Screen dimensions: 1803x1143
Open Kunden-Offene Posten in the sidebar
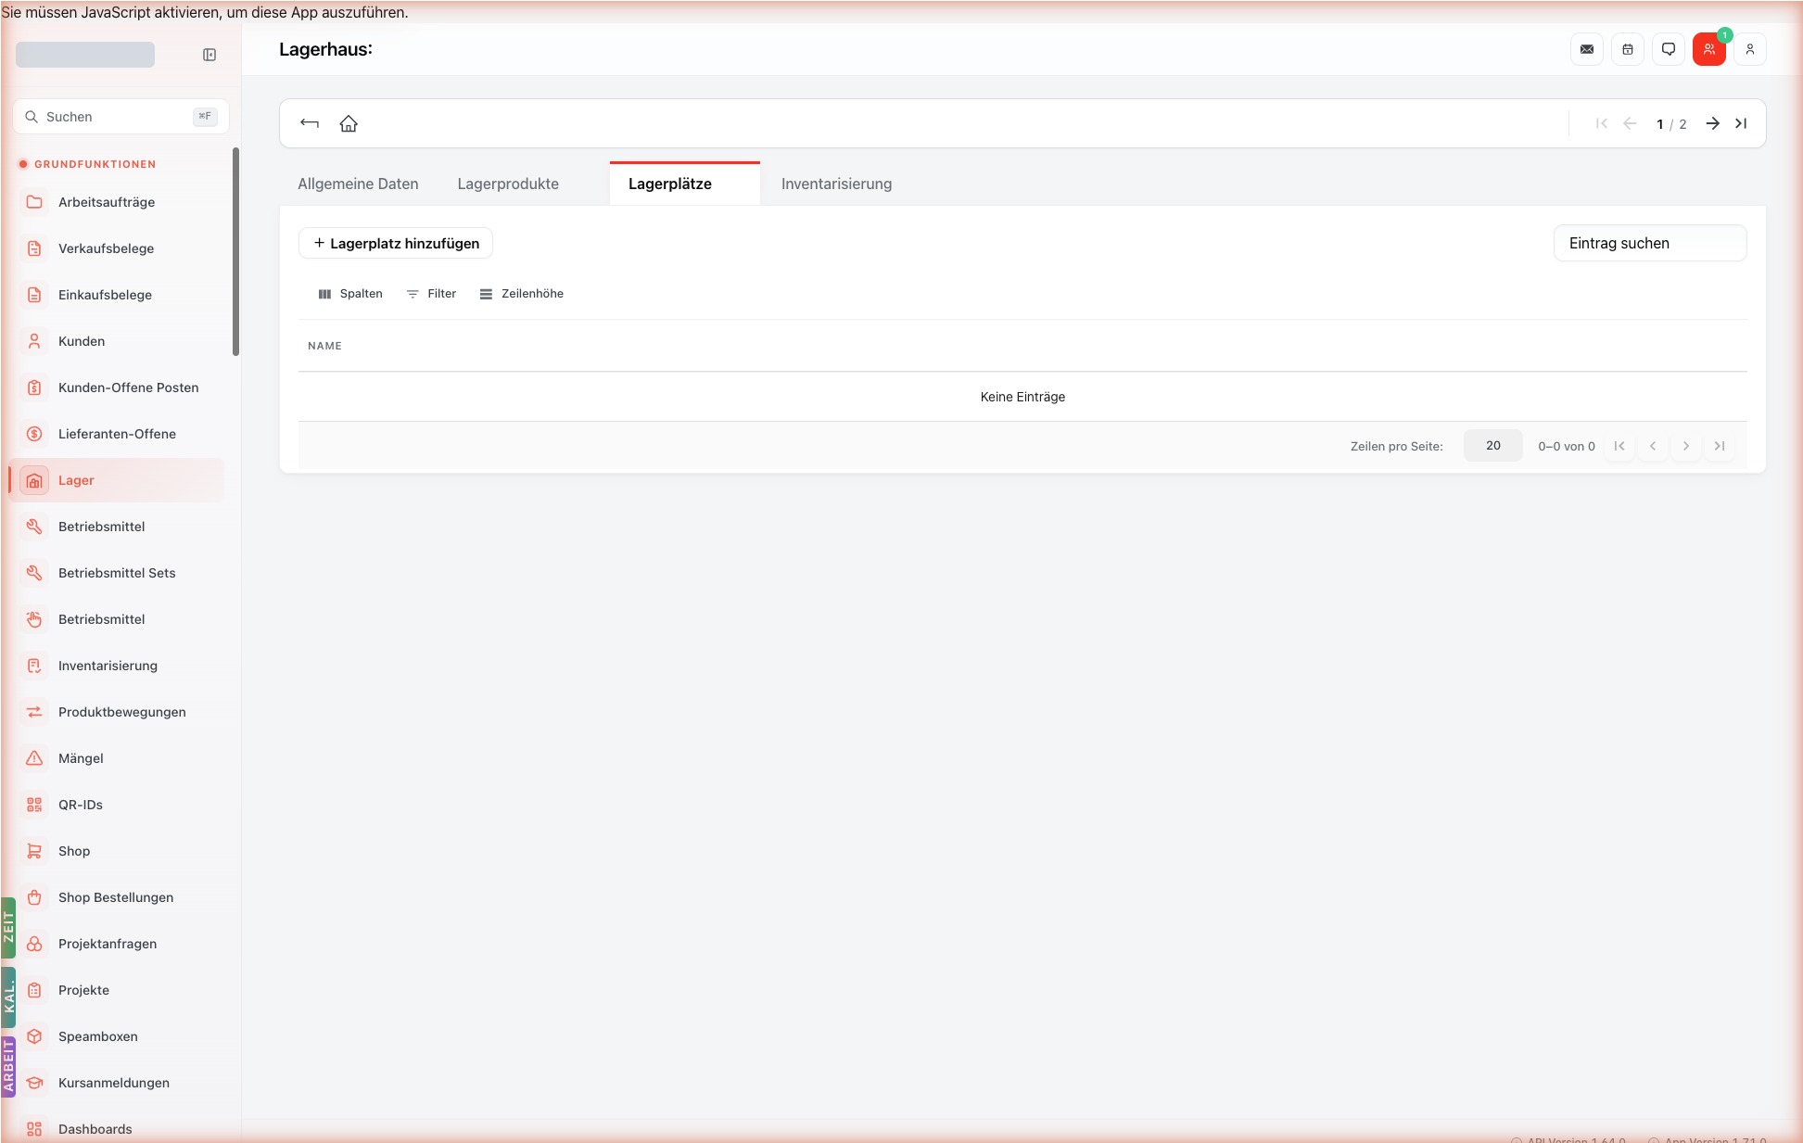pyautogui.click(x=117, y=387)
